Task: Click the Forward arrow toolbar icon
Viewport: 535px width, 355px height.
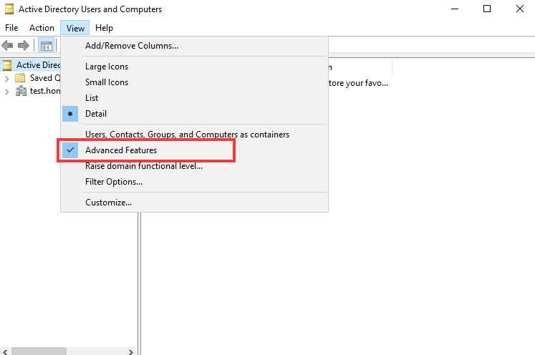Action: pos(24,46)
